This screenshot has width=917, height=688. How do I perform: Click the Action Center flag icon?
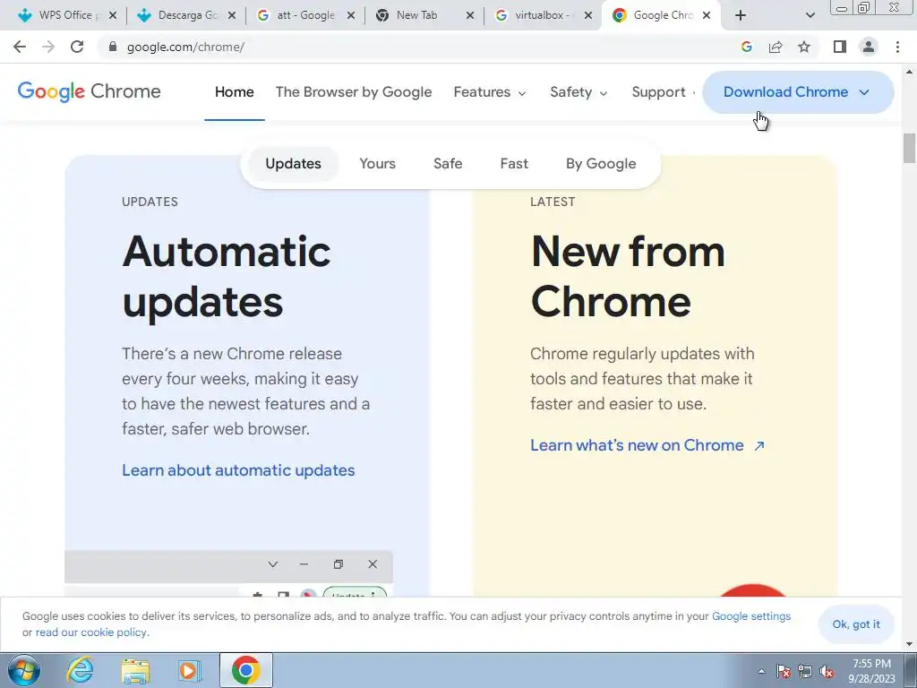(783, 671)
